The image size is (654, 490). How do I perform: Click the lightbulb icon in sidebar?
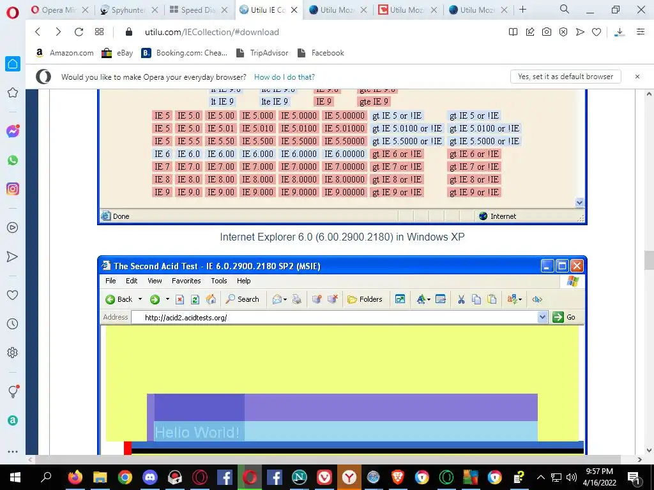pyautogui.click(x=13, y=391)
